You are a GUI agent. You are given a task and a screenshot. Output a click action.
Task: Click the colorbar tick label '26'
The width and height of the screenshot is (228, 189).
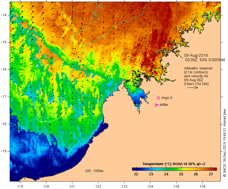coord(196,174)
